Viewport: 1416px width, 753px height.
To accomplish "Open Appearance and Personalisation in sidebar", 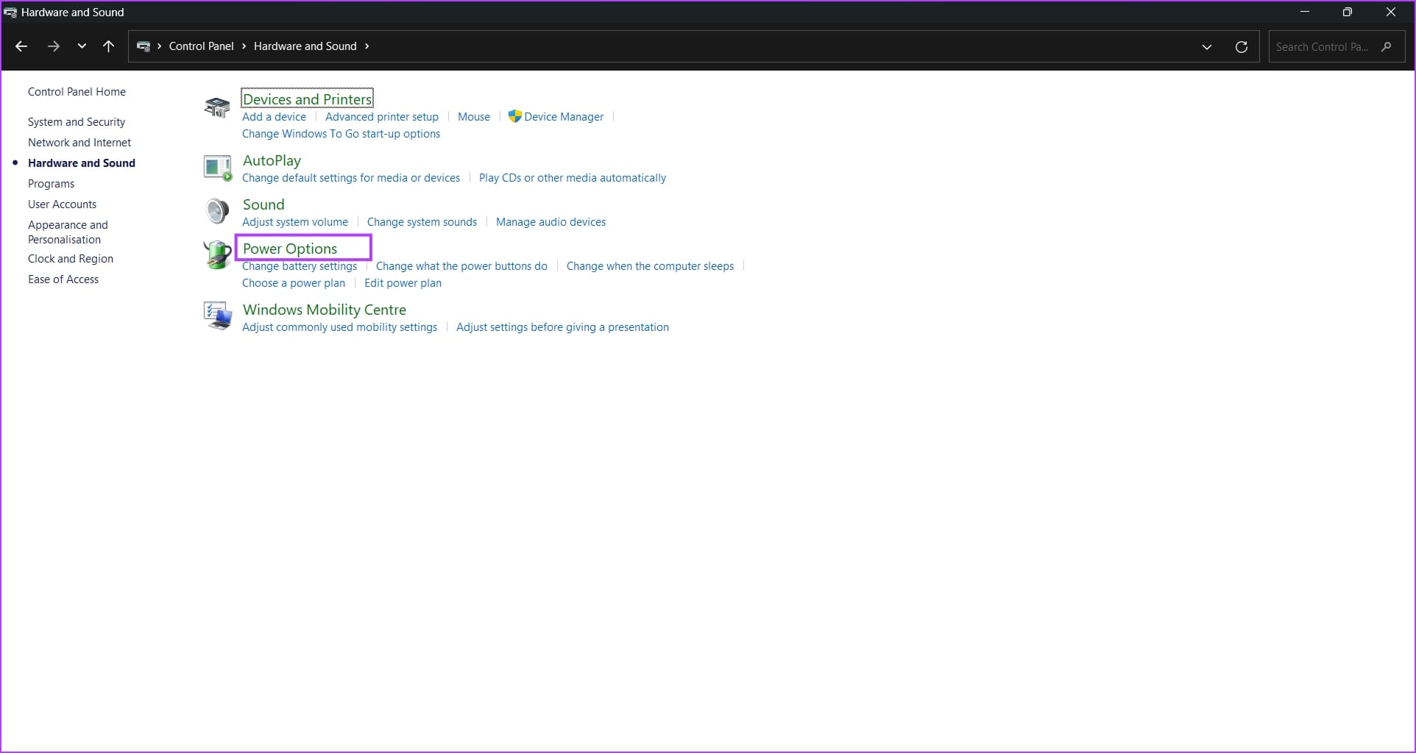I will coord(68,232).
